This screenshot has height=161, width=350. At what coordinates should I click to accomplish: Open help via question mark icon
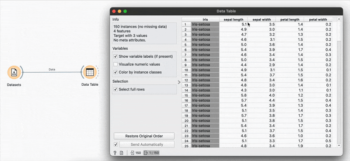(x=115, y=153)
